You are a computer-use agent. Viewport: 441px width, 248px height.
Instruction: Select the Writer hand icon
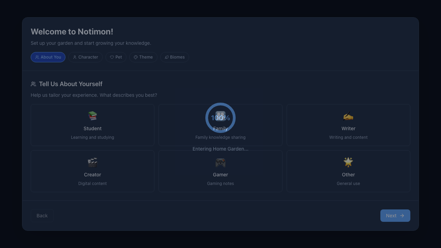[348, 116]
